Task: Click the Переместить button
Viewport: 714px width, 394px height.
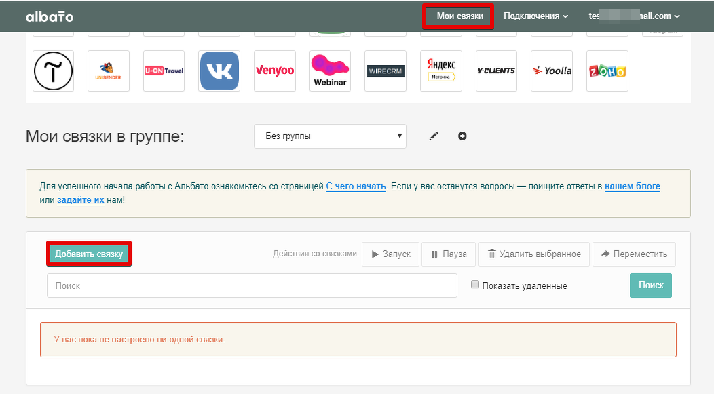Action: click(635, 254)
